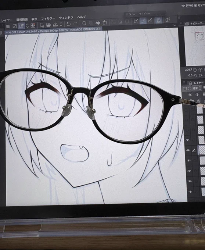Click the greyed Clear Outside Selection icon

[x=91, y=23]
